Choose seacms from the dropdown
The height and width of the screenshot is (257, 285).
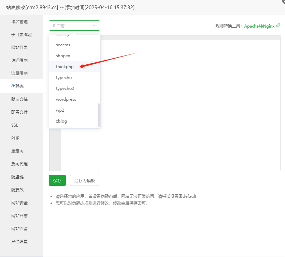(x=63, y=45)
